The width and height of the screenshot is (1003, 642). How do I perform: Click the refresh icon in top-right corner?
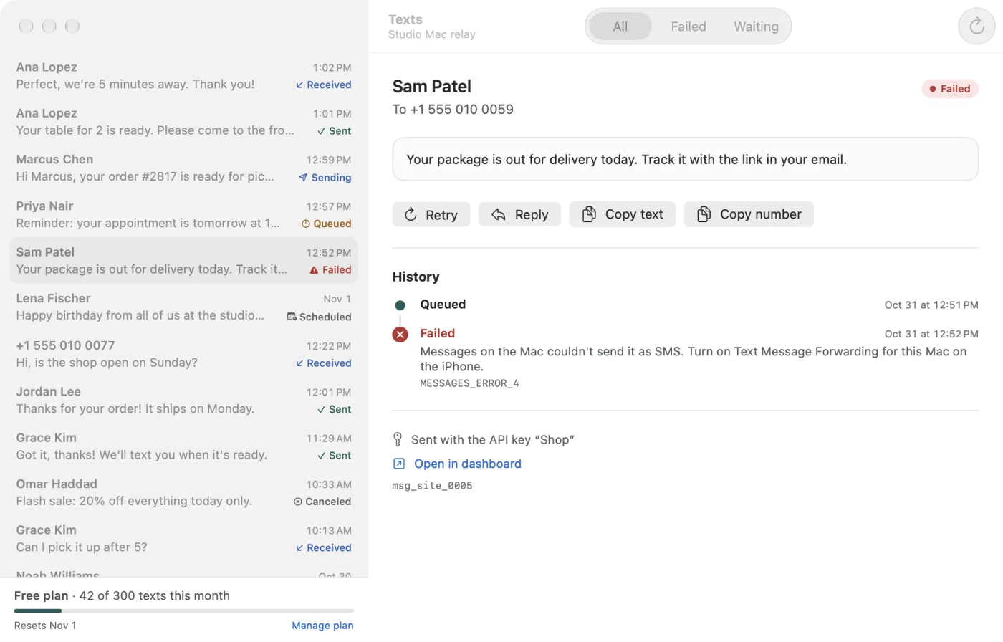tap(976, 27)
